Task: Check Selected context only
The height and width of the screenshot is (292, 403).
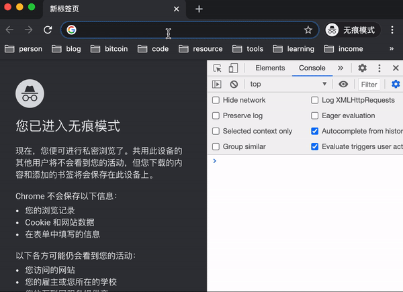Action: (216, 132)
